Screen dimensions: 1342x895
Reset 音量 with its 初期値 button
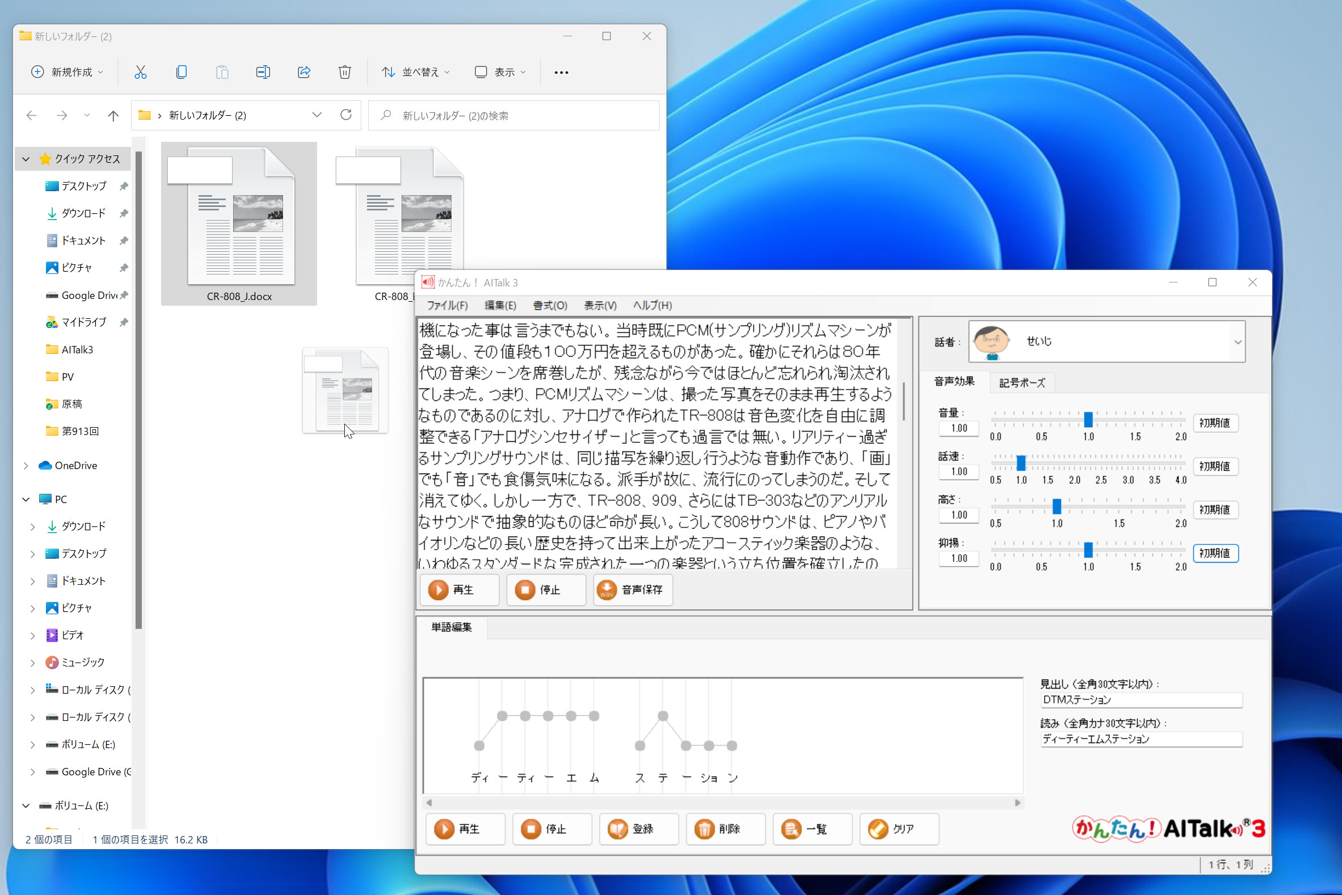coord(1216,423)
